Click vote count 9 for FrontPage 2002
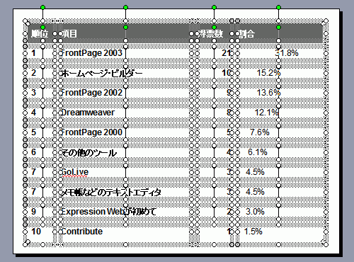This screenshot has width=354, height=262. (x=229, y=93)
